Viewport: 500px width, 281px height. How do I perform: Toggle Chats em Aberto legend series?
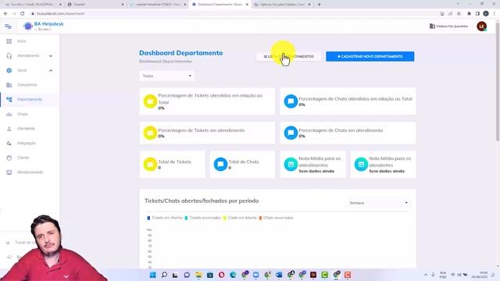point(240,218)
